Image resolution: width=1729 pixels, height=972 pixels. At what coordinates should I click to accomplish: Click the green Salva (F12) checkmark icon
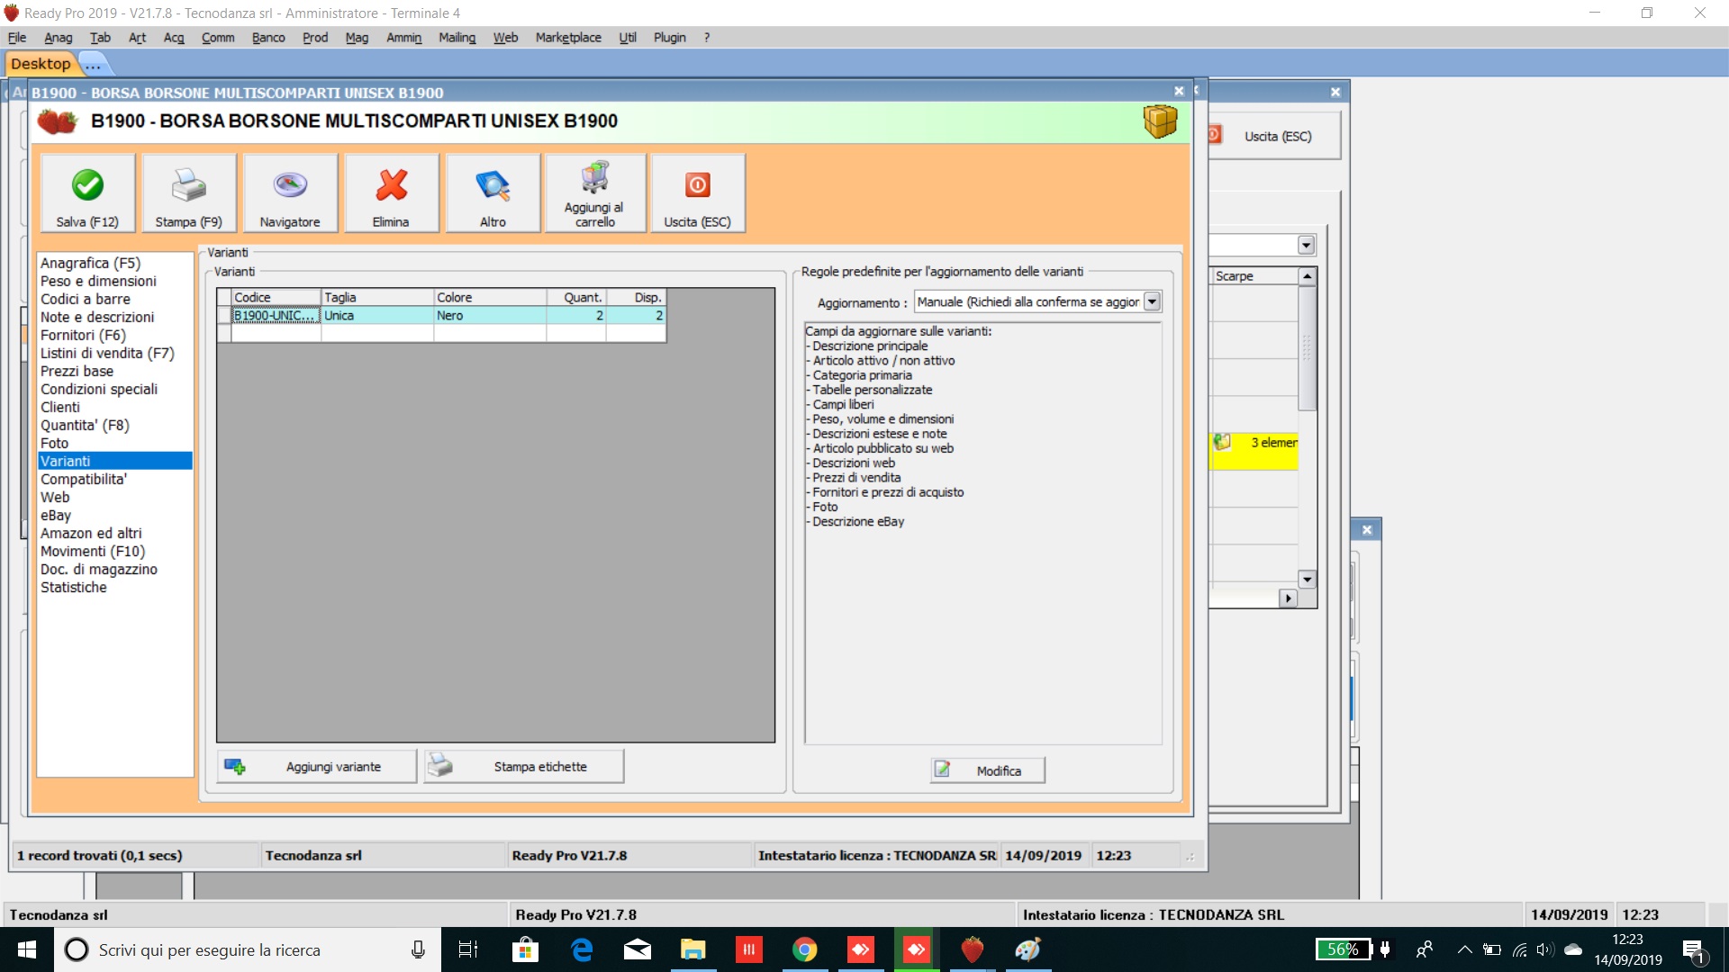click(x=87, y=185)
